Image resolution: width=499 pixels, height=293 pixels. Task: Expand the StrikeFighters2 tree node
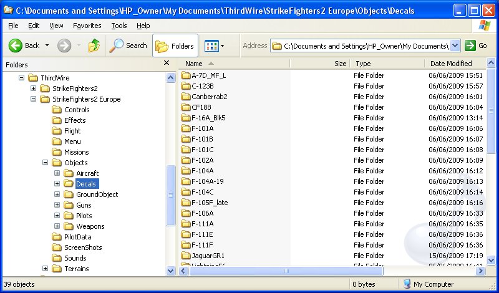point(33,88)
